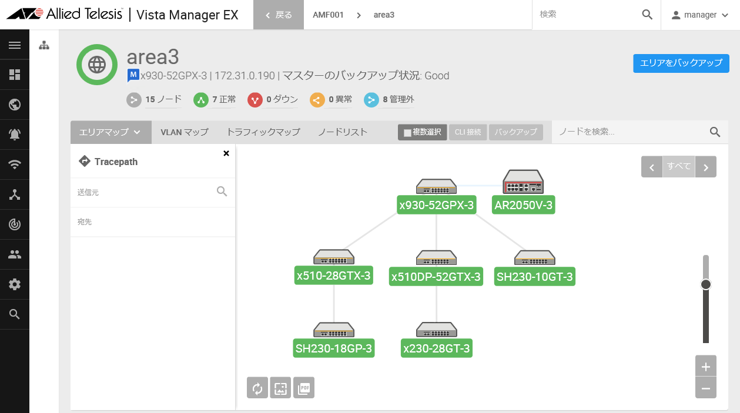Click the next layer arrow beside すべて

(706, 167)
